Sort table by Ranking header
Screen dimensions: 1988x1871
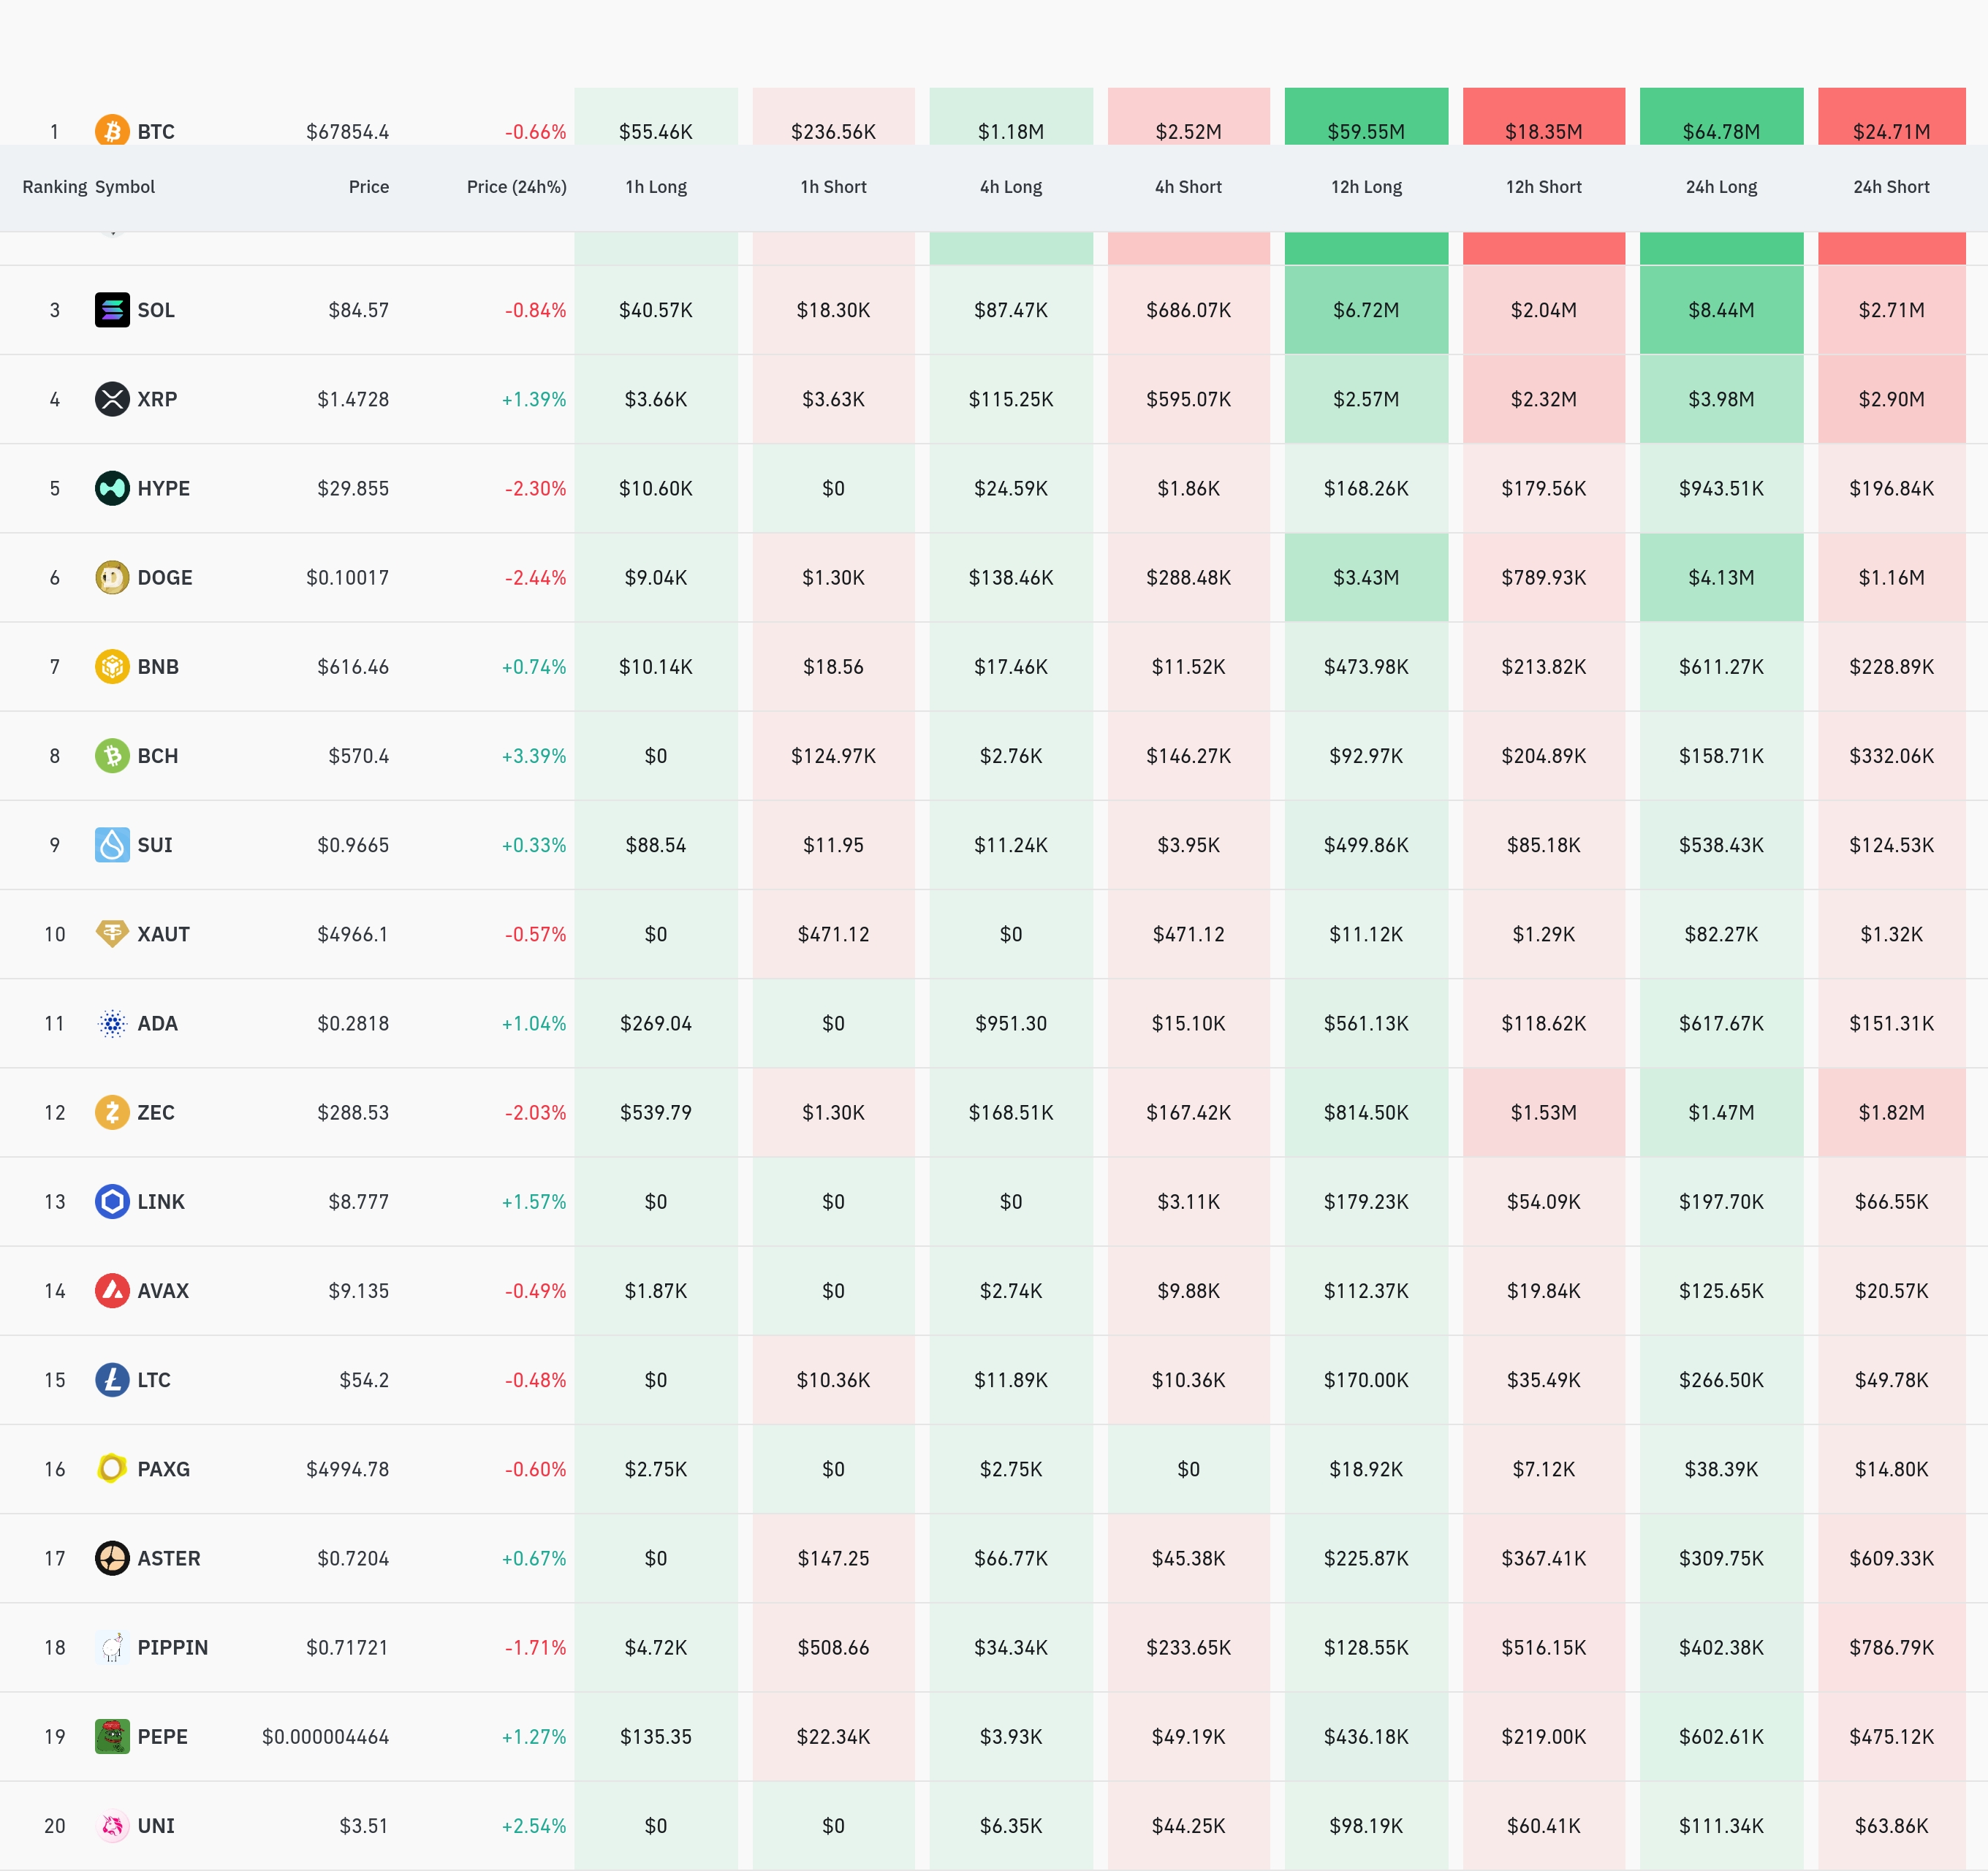54,187
